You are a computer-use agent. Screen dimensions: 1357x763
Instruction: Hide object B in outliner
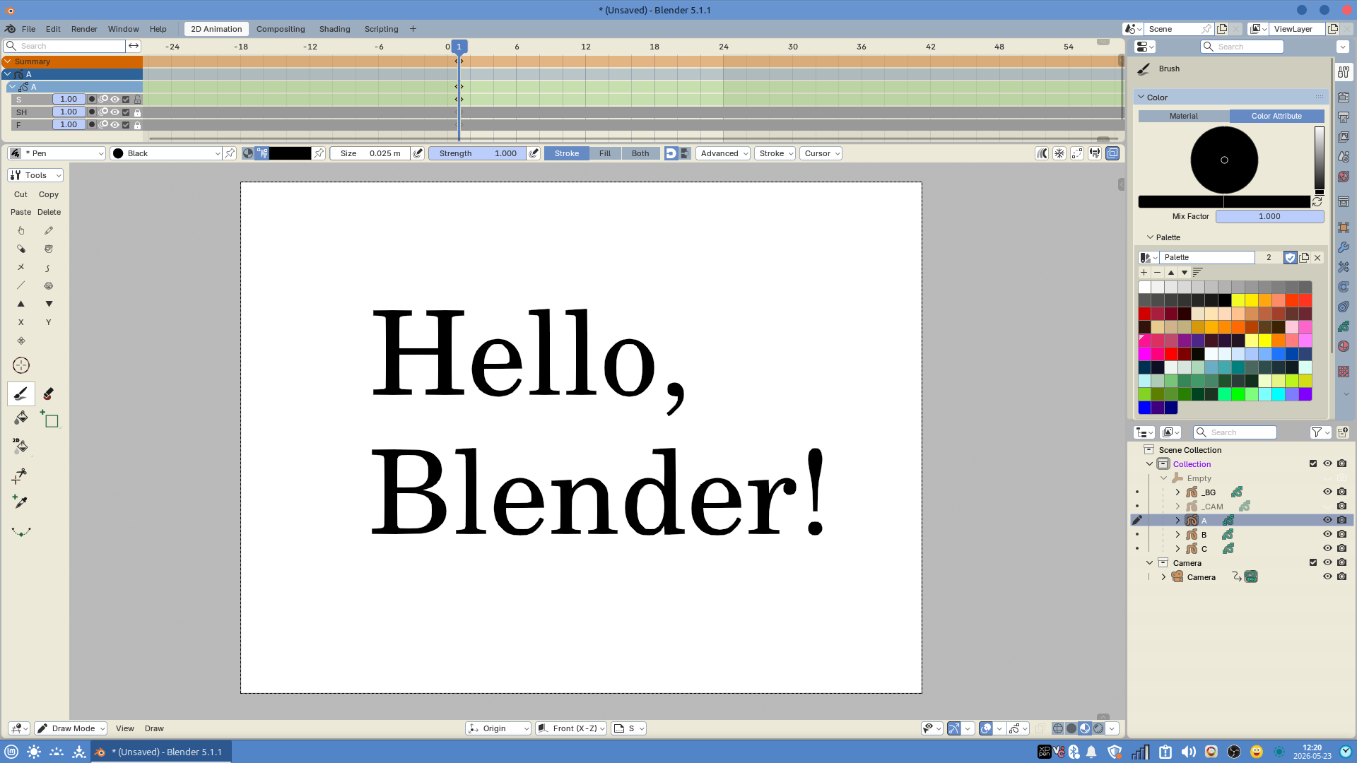1327,535
